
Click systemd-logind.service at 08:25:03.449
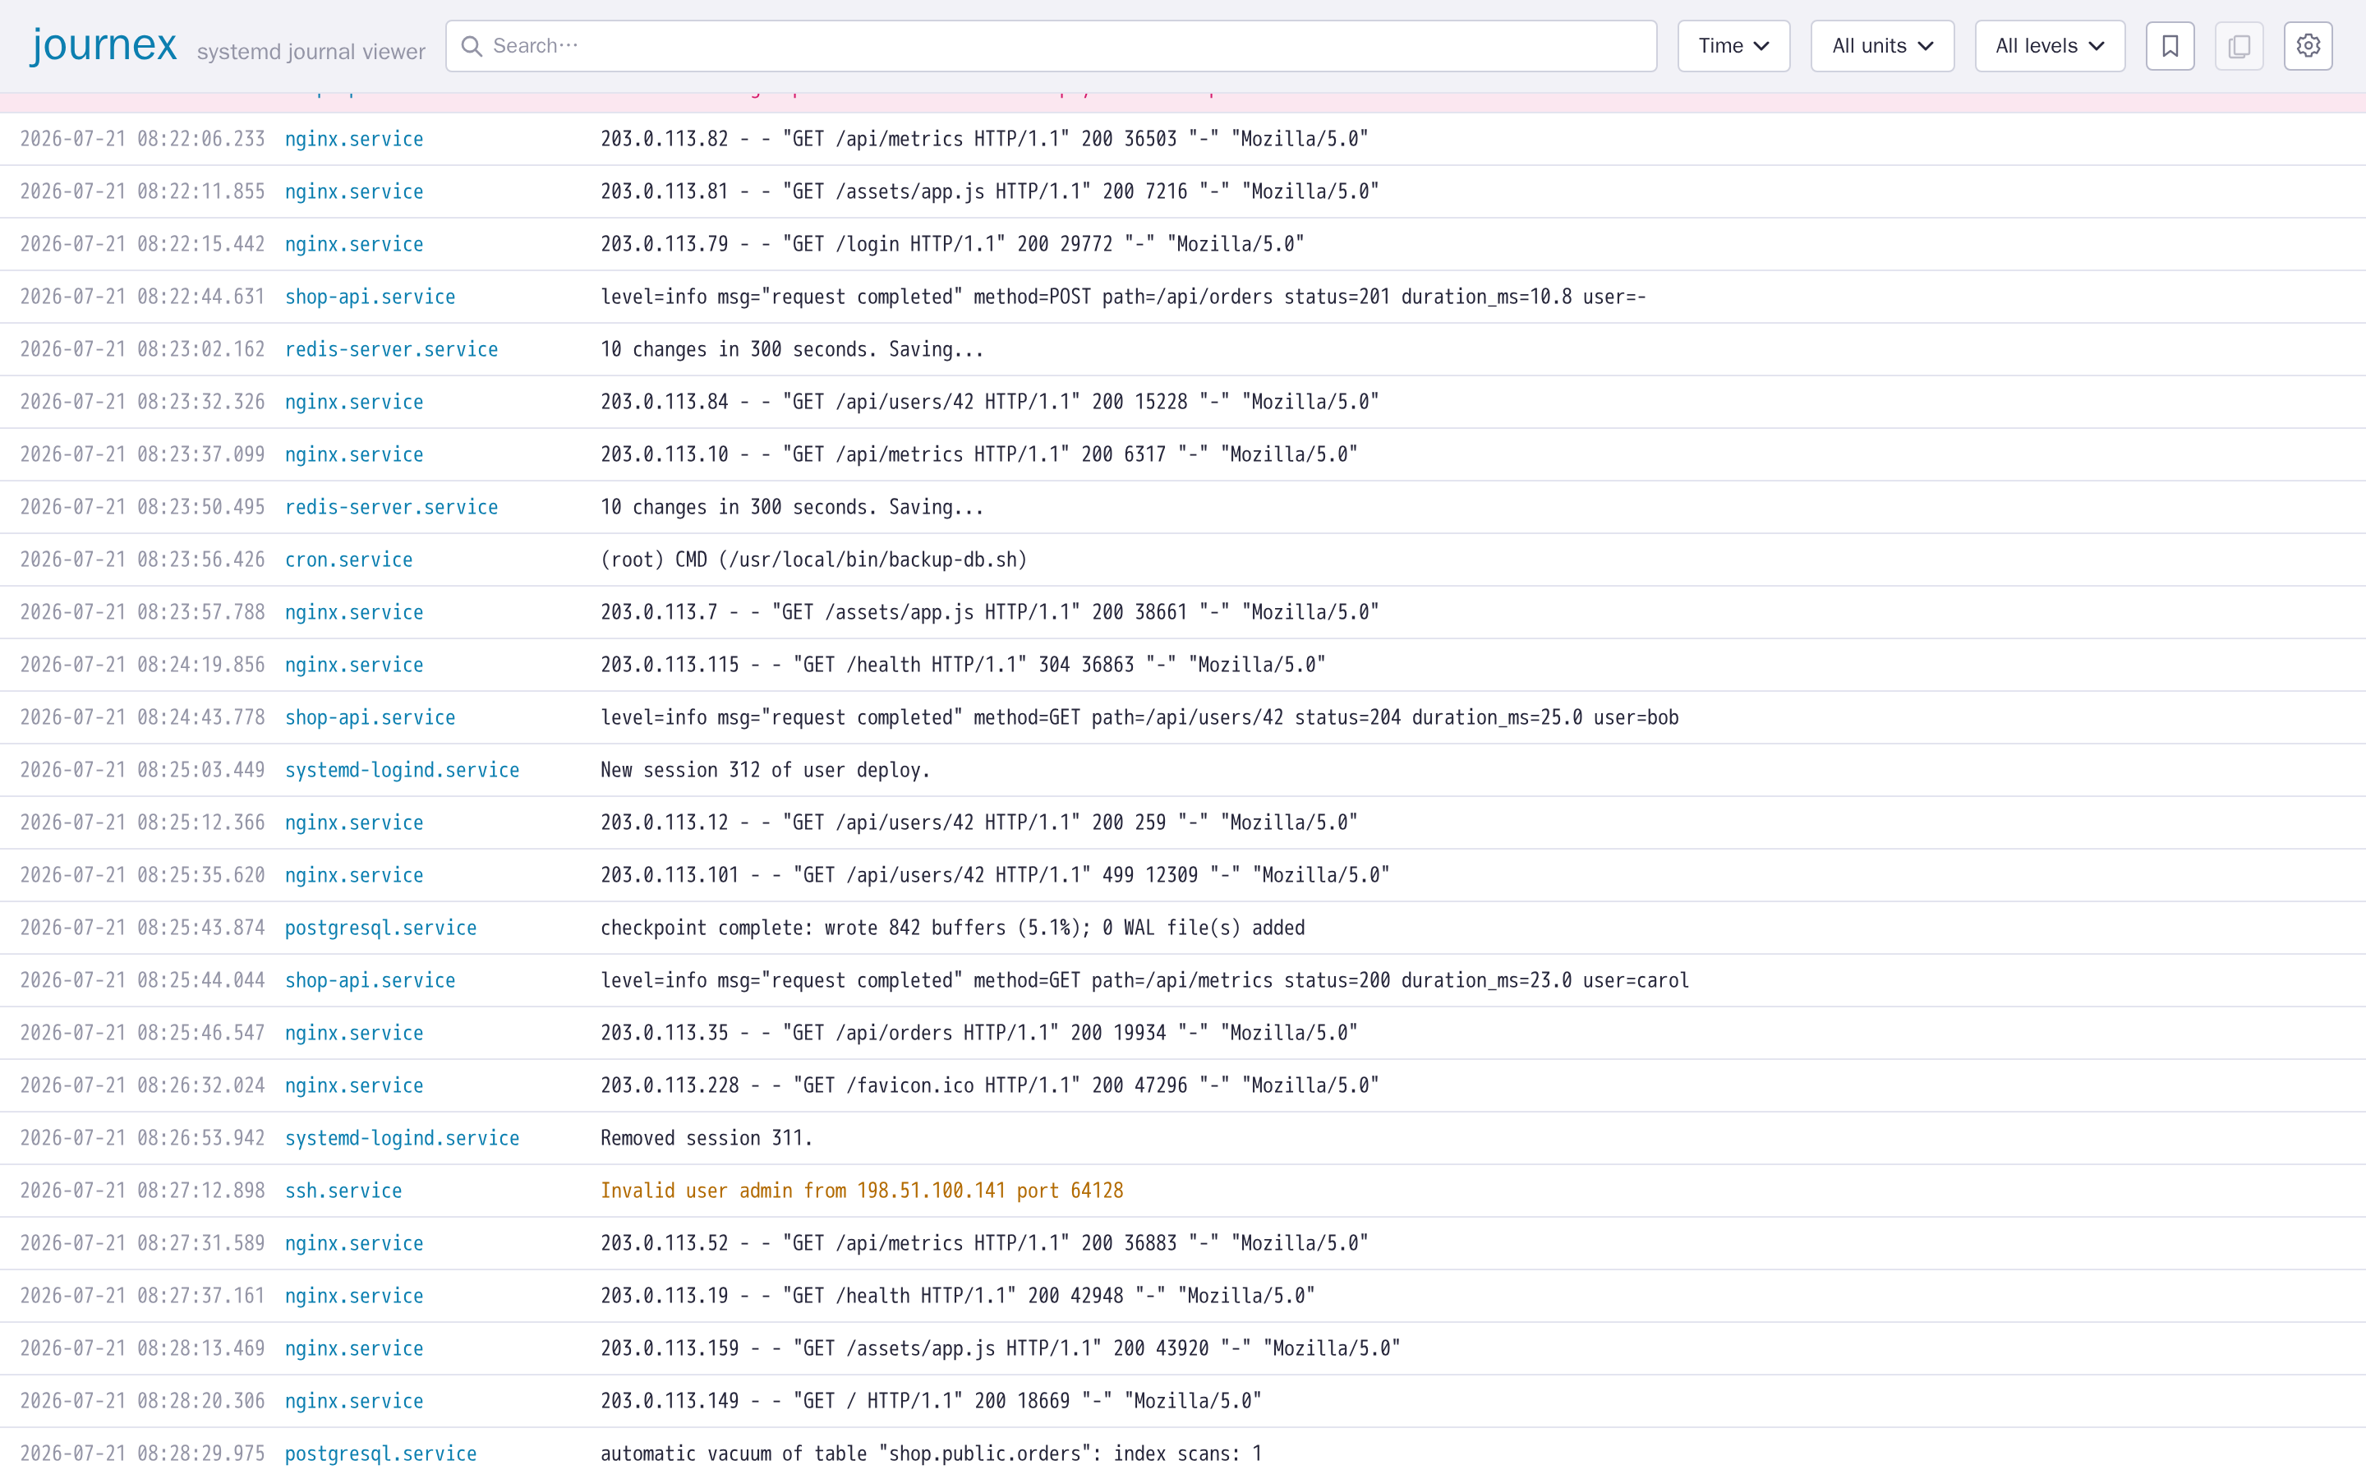pyautogui.click(x=402, y=770)
